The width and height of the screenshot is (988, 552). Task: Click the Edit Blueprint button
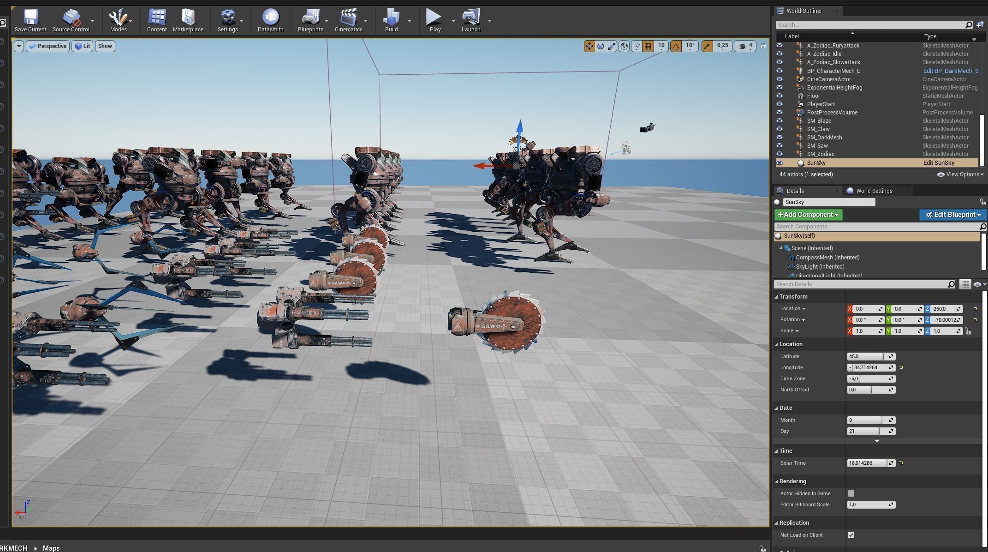click(952, 215)
